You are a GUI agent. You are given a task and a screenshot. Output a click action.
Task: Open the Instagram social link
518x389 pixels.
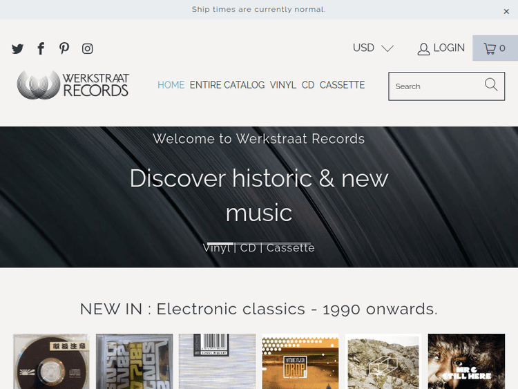pyautogui.click(x=87, y=48)
